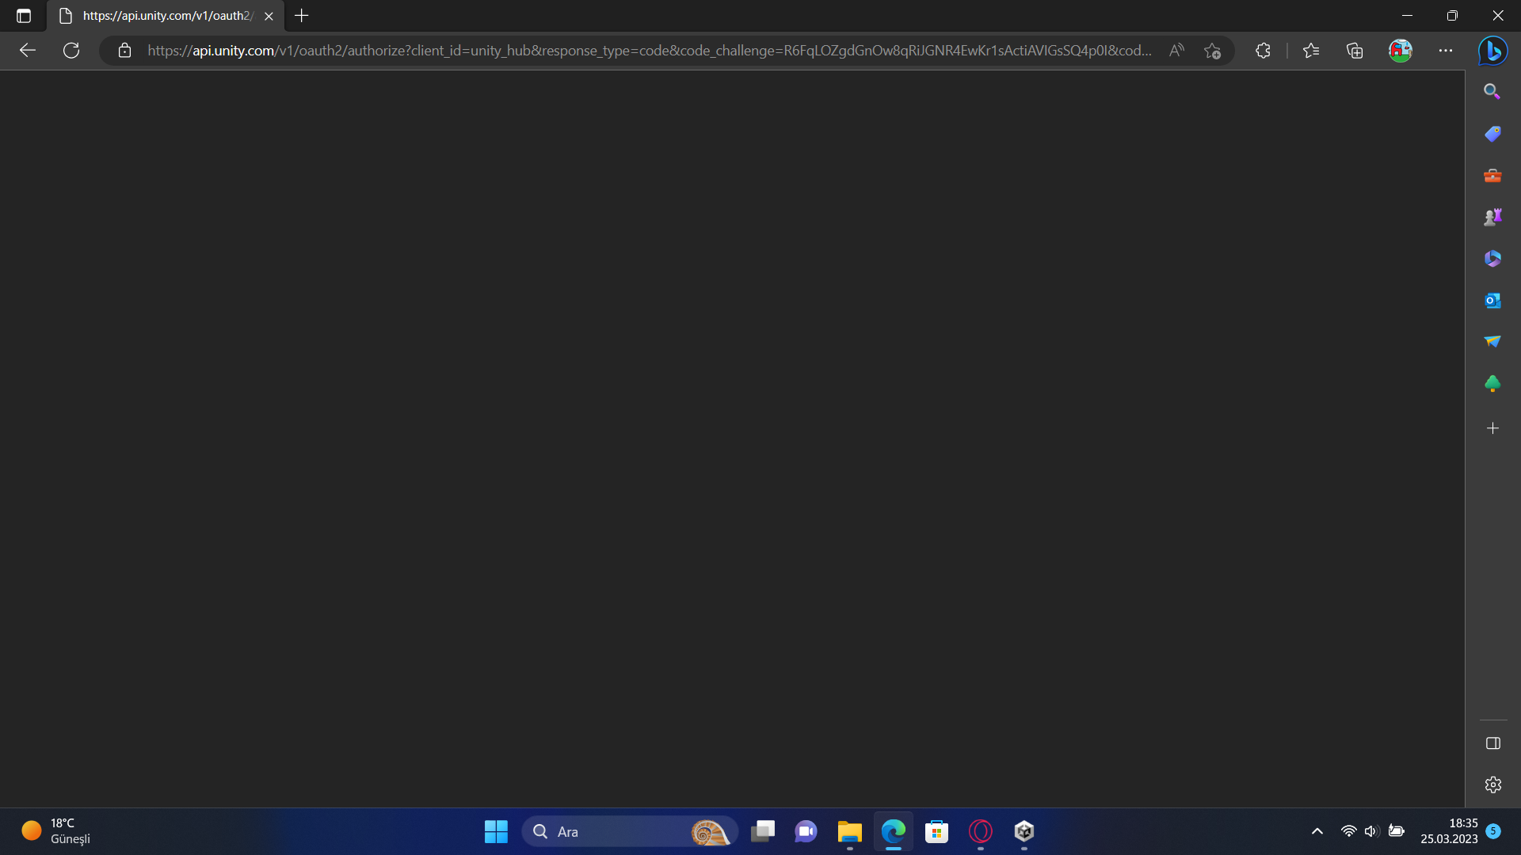Open Unity Hub from the taskbar
Screen dimensions: 1521x855
click(1024, 831)
